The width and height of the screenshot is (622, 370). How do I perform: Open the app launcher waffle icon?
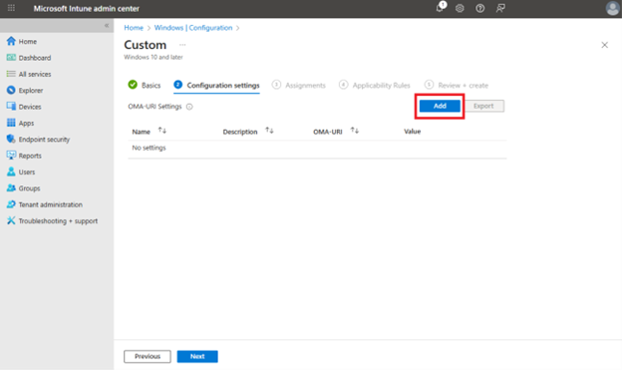click(11, 8)
